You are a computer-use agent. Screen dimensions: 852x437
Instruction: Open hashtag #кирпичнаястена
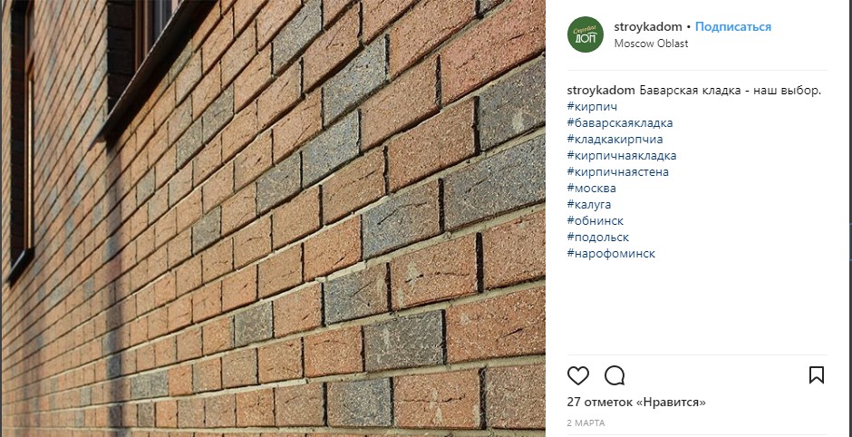(618, 171)
